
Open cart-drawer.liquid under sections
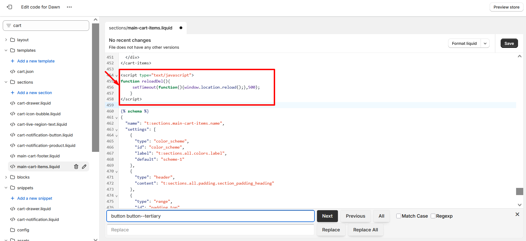pos(34,103)
